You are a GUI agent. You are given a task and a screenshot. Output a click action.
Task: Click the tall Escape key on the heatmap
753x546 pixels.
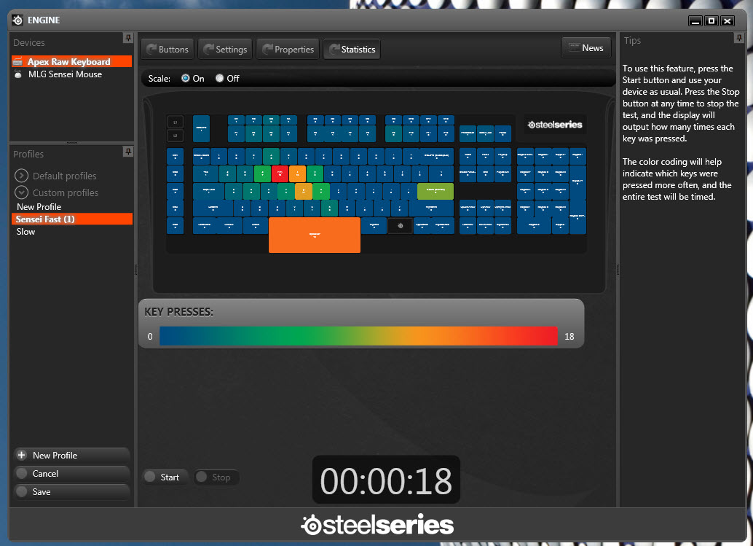[x=201, y=128]
